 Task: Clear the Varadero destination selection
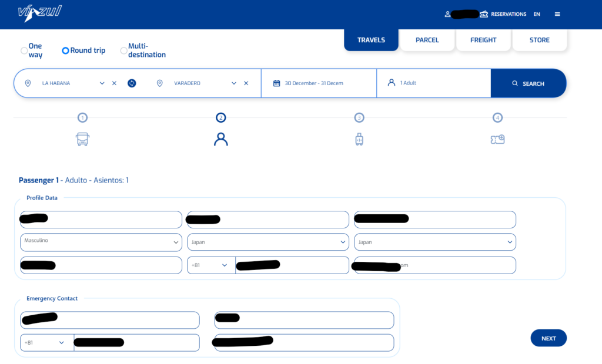246,83
